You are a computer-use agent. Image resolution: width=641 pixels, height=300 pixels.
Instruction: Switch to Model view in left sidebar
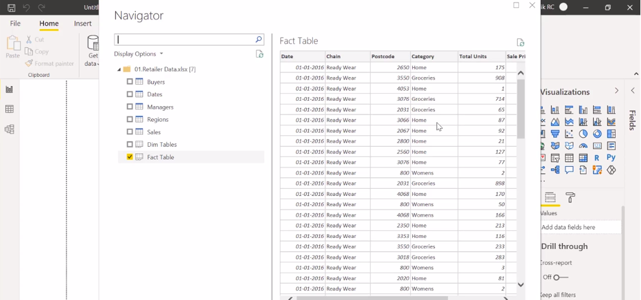click(x=10, y=129)
